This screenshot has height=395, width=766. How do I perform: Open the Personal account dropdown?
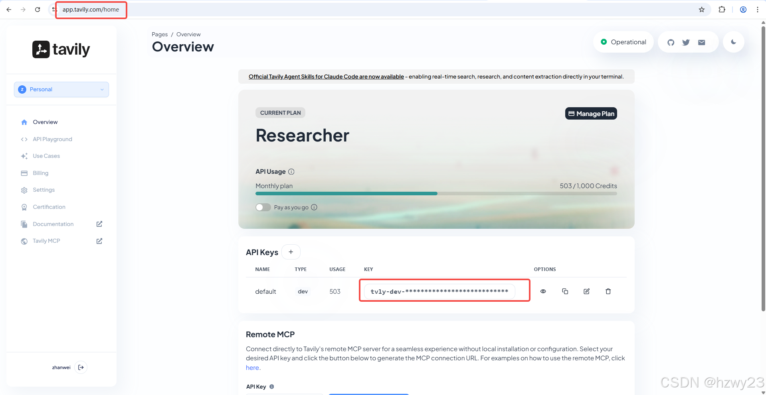click(x=61, y=89)
